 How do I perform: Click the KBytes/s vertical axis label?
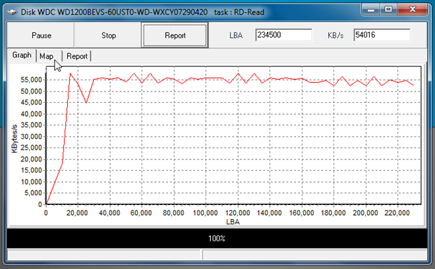point(14,139)
